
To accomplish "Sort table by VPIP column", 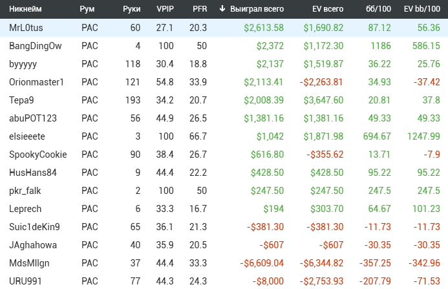I will coord(165,9).
